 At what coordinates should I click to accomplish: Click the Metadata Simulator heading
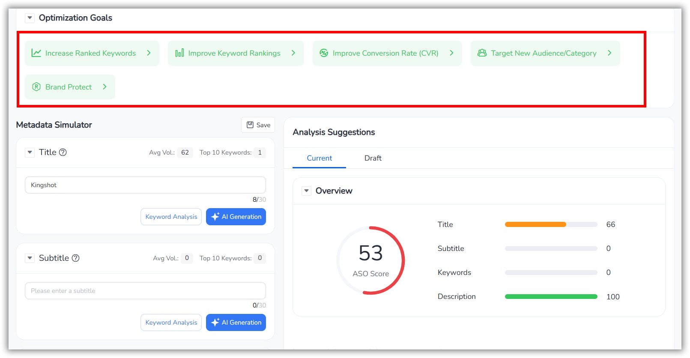tap(54, 125)
